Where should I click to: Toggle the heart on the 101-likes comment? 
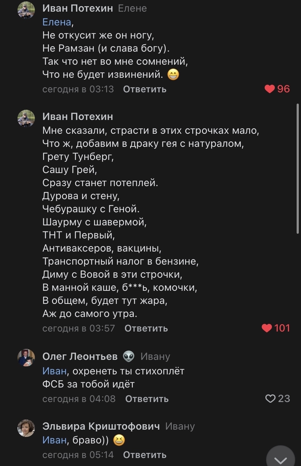pos(267,328)
